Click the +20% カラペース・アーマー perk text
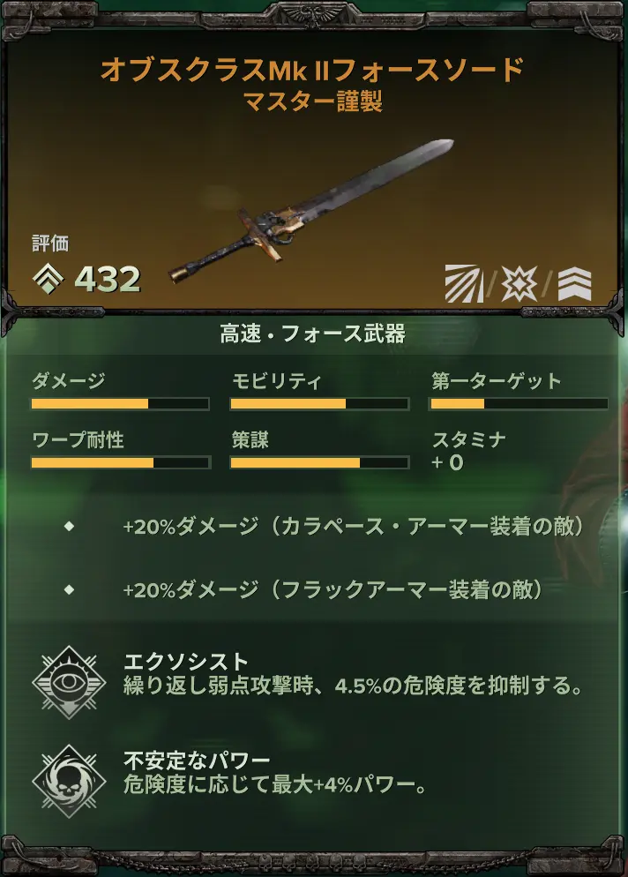The image size is (628, 877). pos(354,527)
